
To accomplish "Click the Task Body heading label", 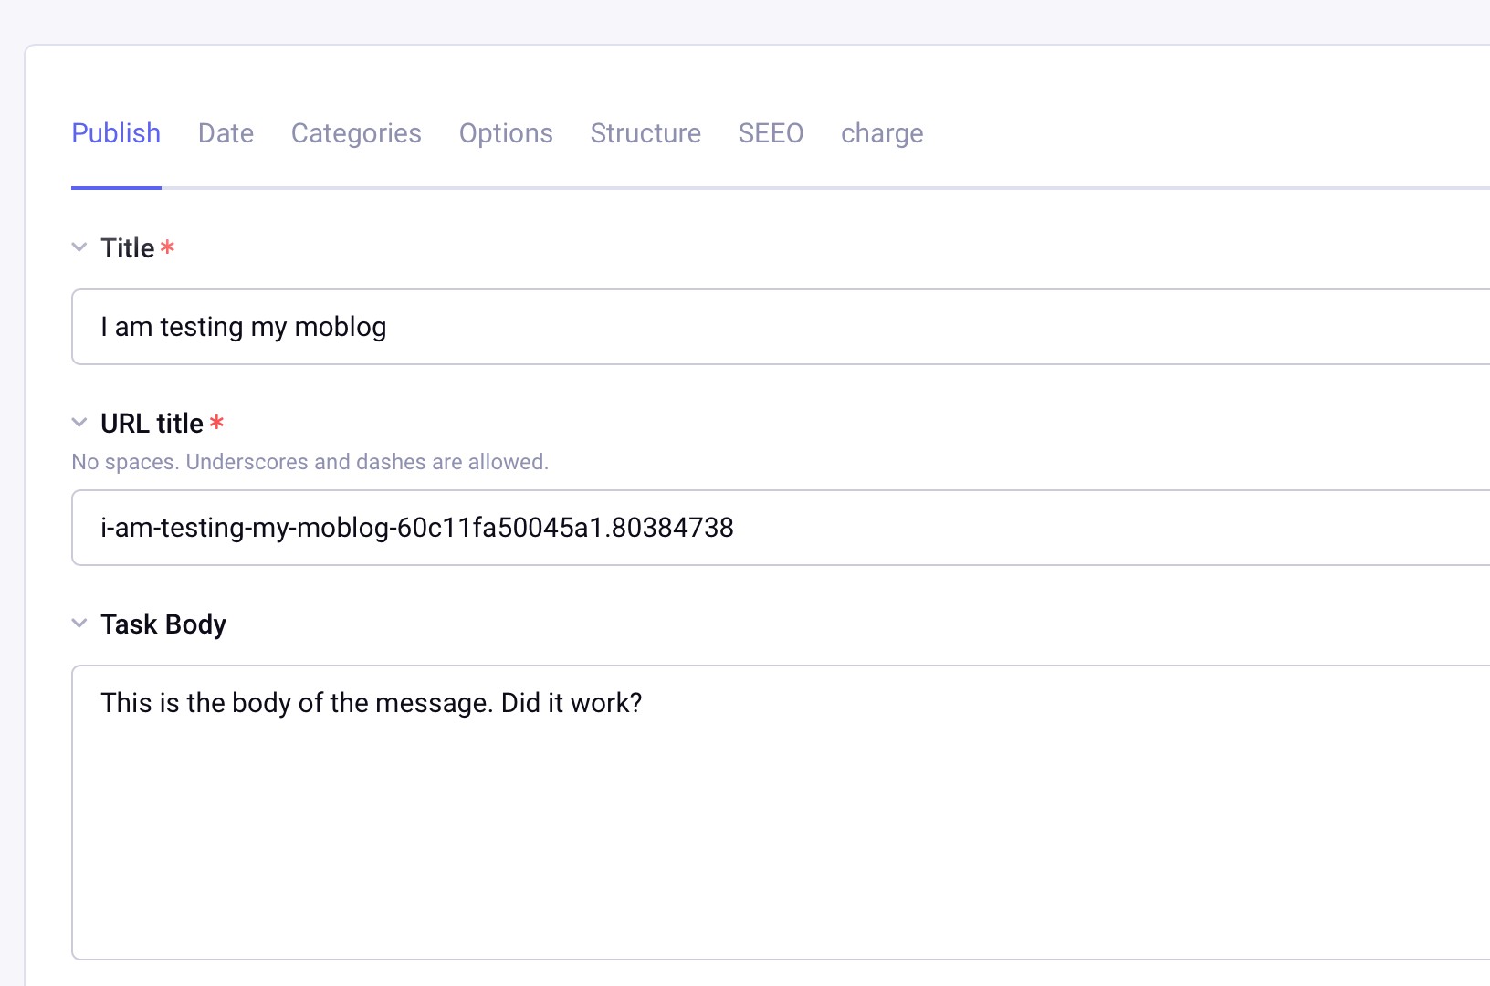I will pyautogui.click(x=163, y=624).
